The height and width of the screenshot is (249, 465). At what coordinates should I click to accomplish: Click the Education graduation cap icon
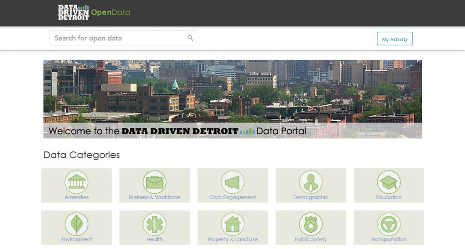pos(389,182)
